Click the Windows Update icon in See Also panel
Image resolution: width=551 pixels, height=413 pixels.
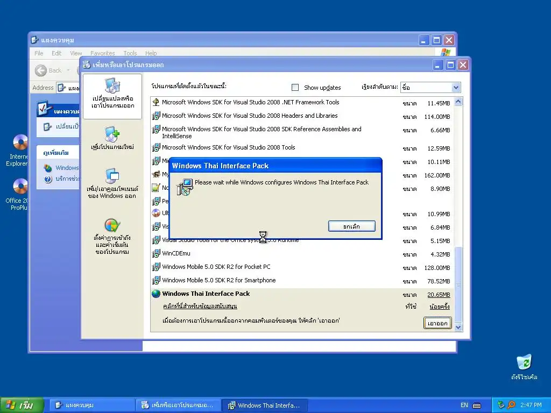click(48, 168)
